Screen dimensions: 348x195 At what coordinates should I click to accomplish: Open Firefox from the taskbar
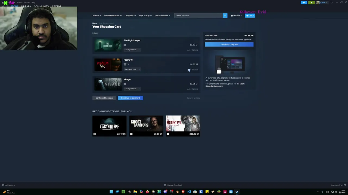click(147, 192)
